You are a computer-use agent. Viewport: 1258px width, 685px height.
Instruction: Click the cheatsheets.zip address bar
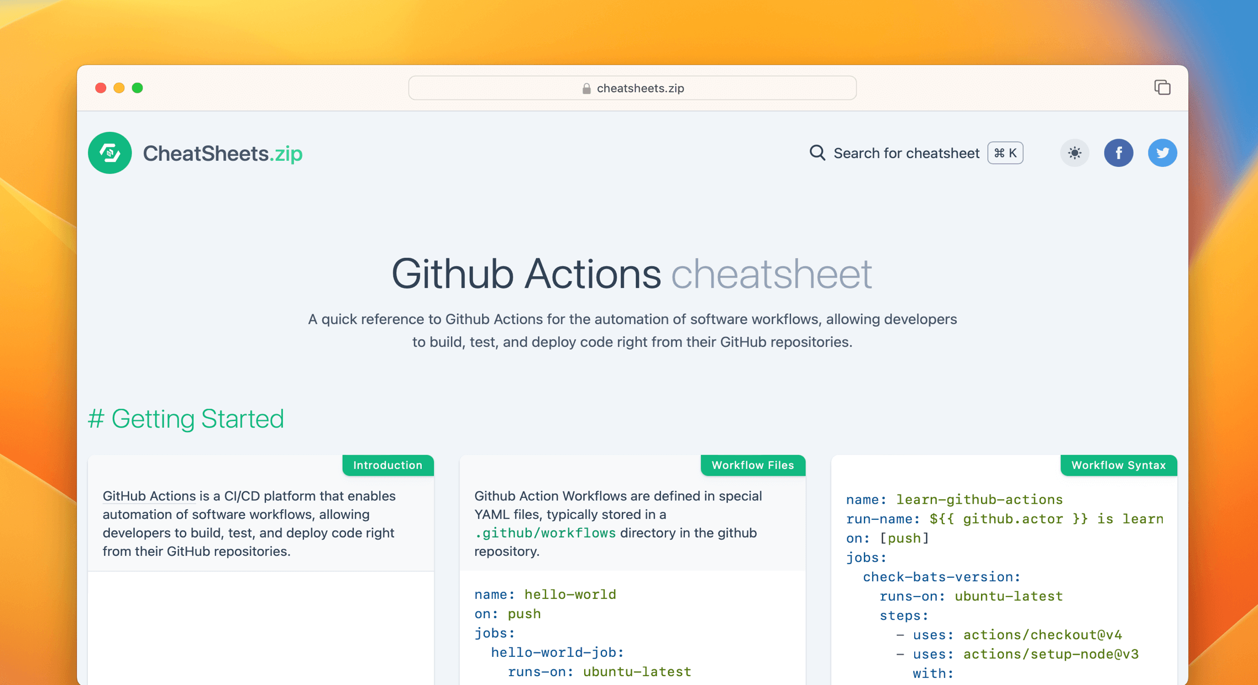(640, 88)
